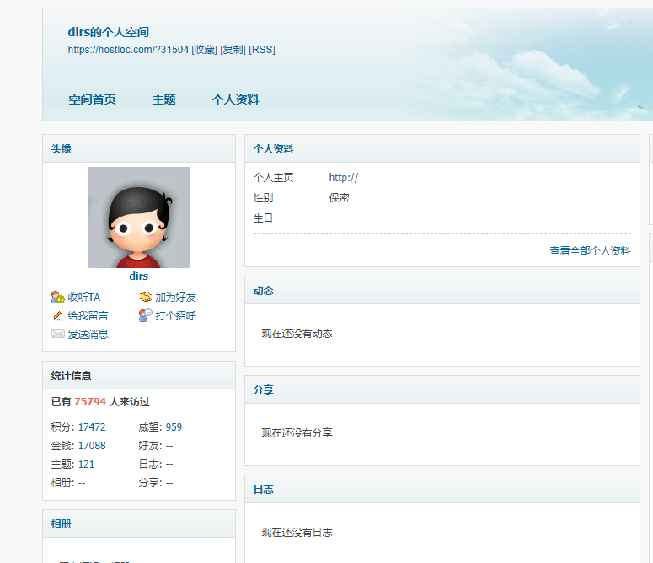Open the 发送消息 link
The width and height of the screenshot is (653, 563).
click(88, 334)
